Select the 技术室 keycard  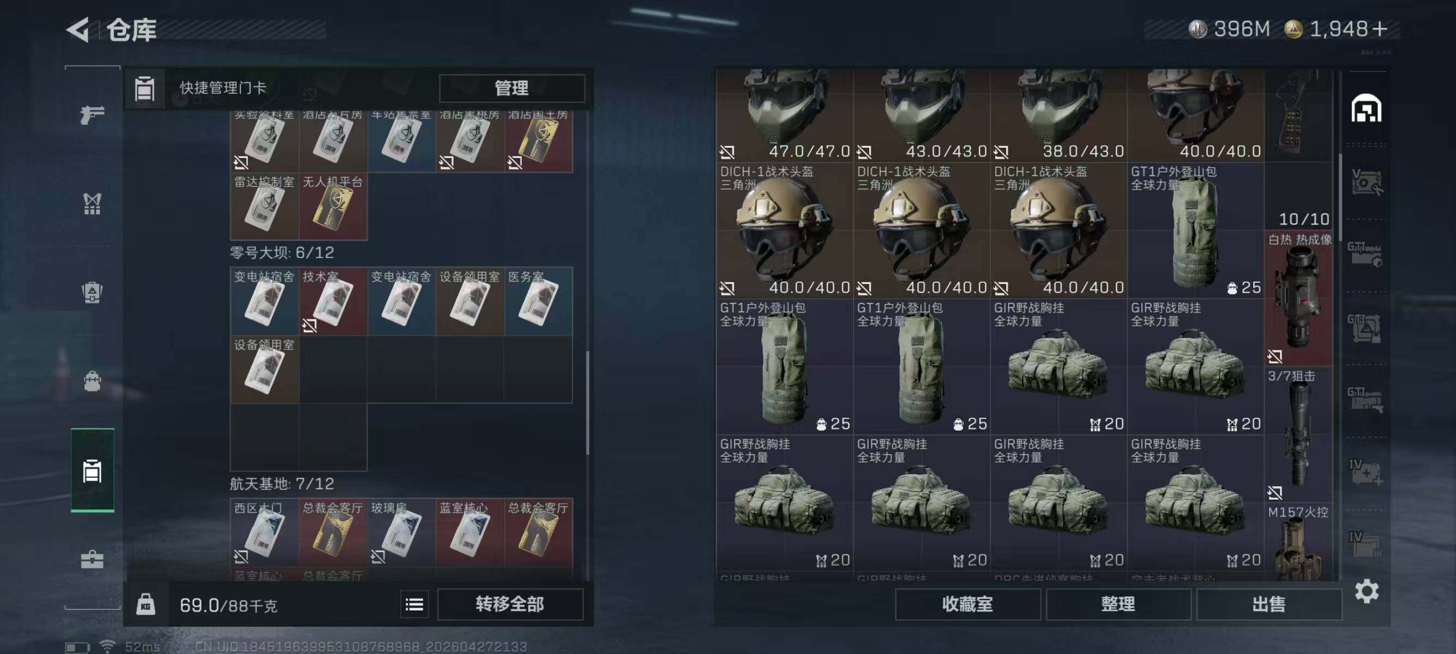333,301
